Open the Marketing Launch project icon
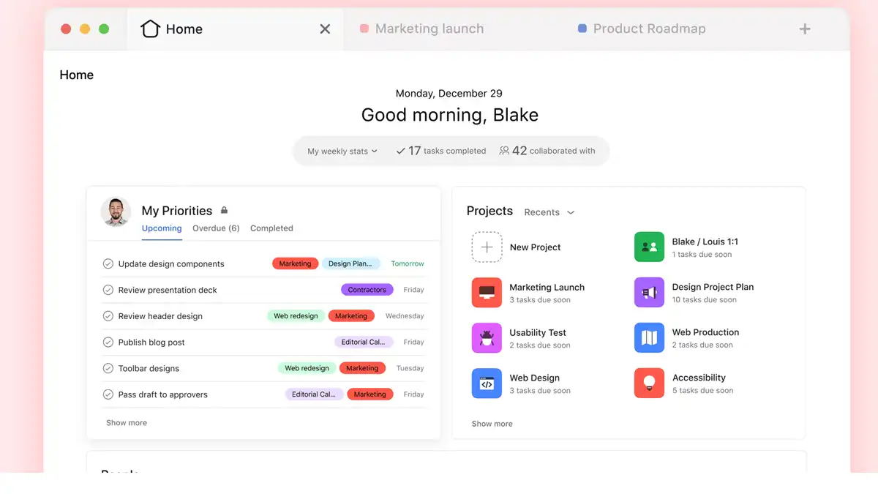Screen dimensions: 878x494 click(487, 292)
